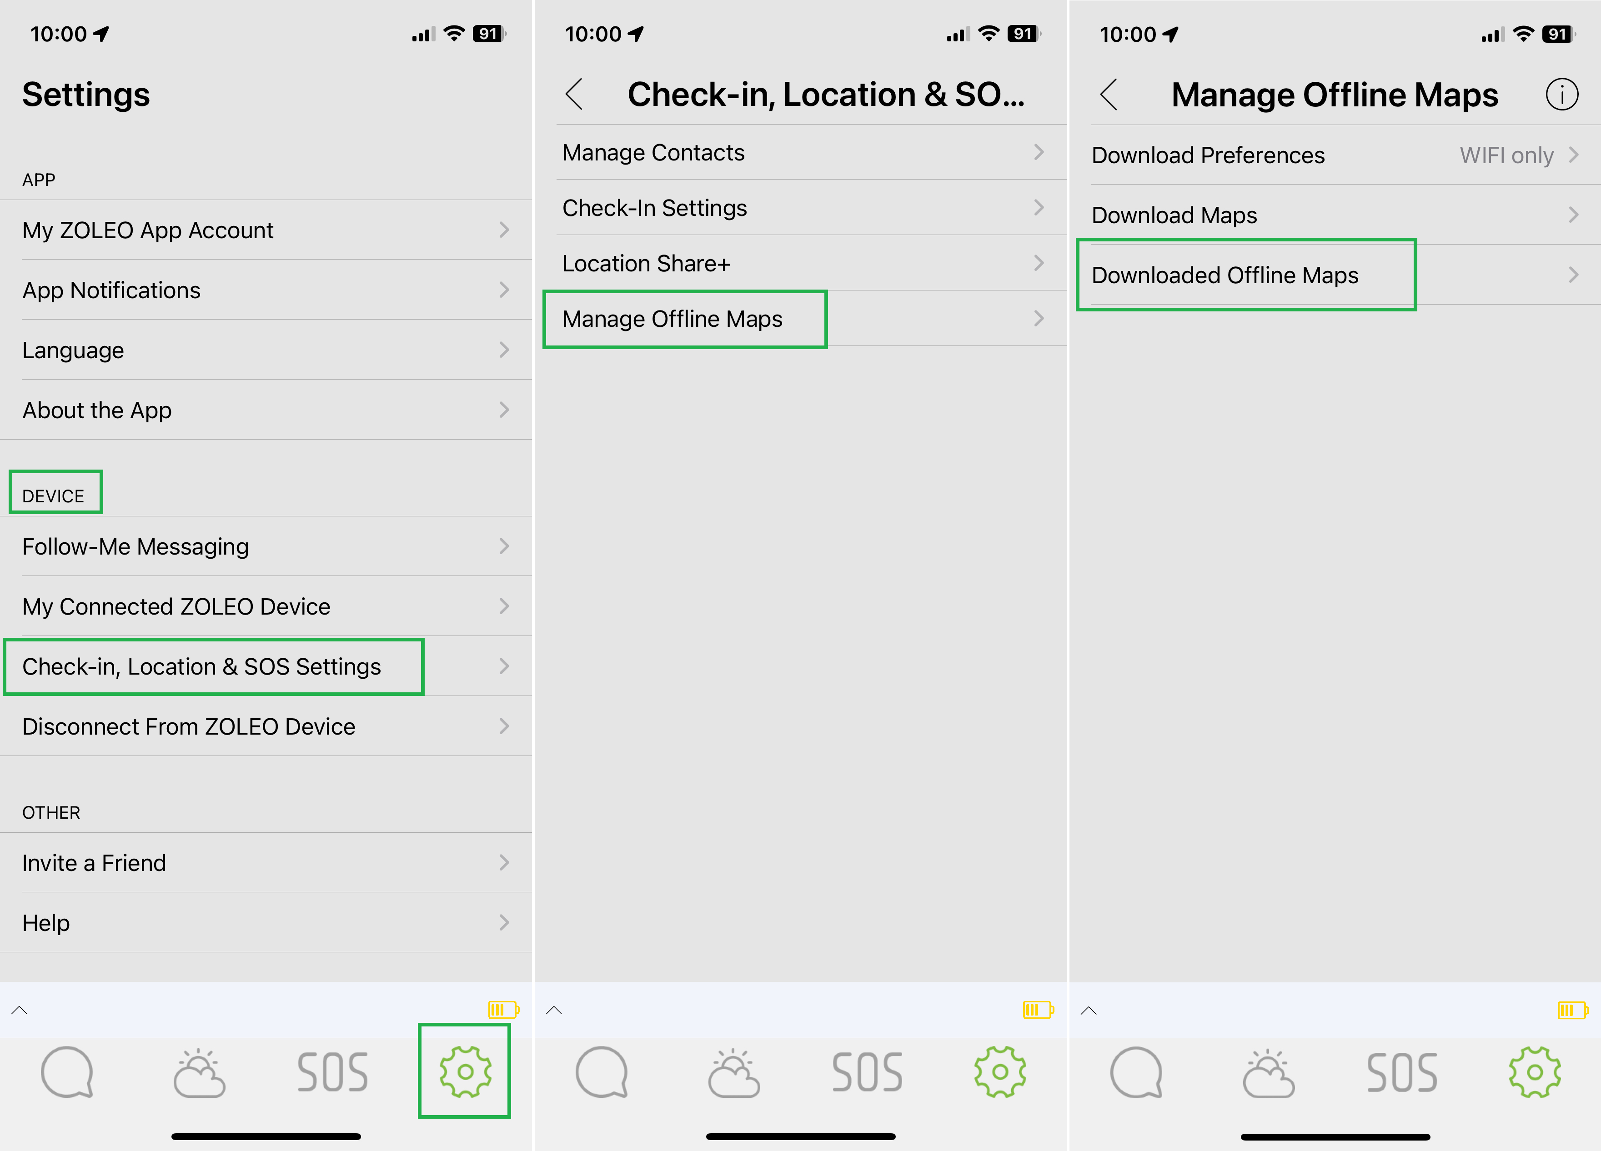Image resolution: width=1601 pixels, height=1151 pixels.
Task: Tap chevron on Manage Contacts row
Action: point(1039,152)
